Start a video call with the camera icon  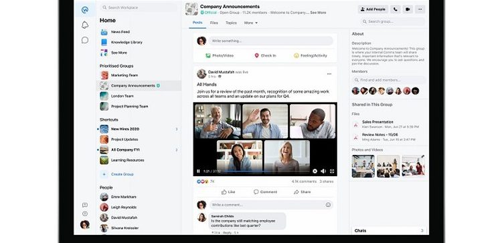click(x=408, y=9)
